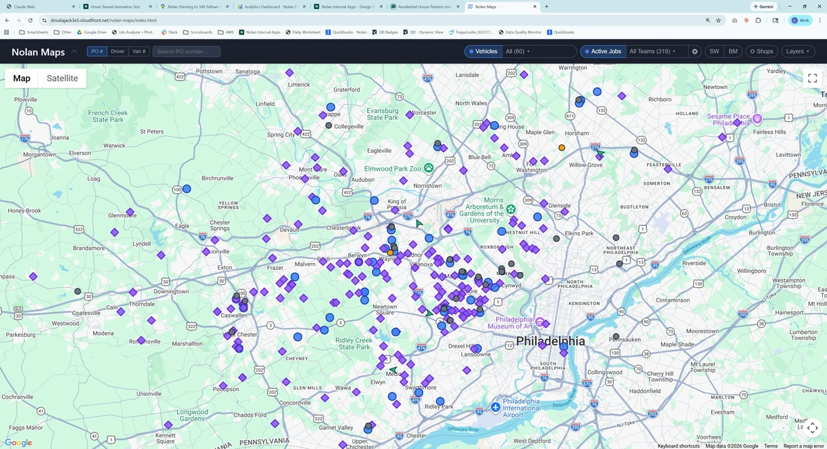Click the Search PO number field
Viewport: 827px width, 449px height.
(187, 52)
